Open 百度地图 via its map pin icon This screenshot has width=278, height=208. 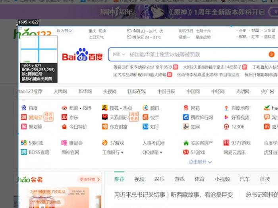[226, 108]
